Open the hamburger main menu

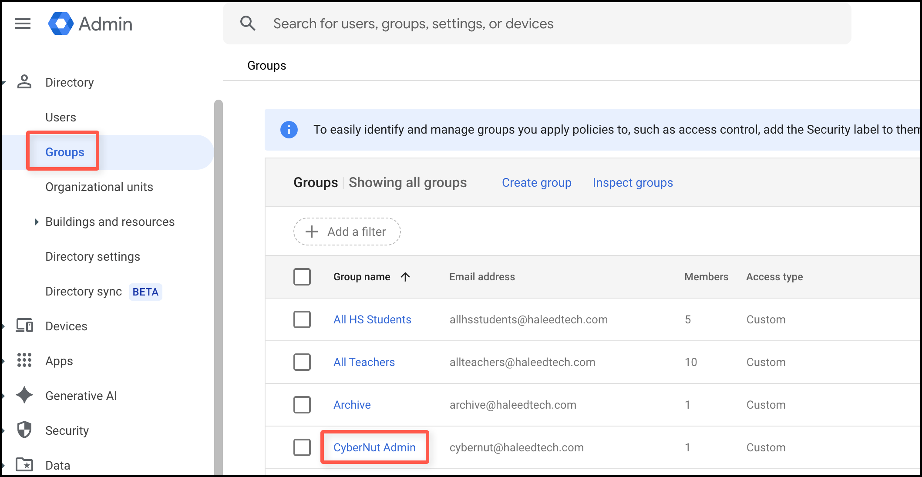[x=23, y=24]
